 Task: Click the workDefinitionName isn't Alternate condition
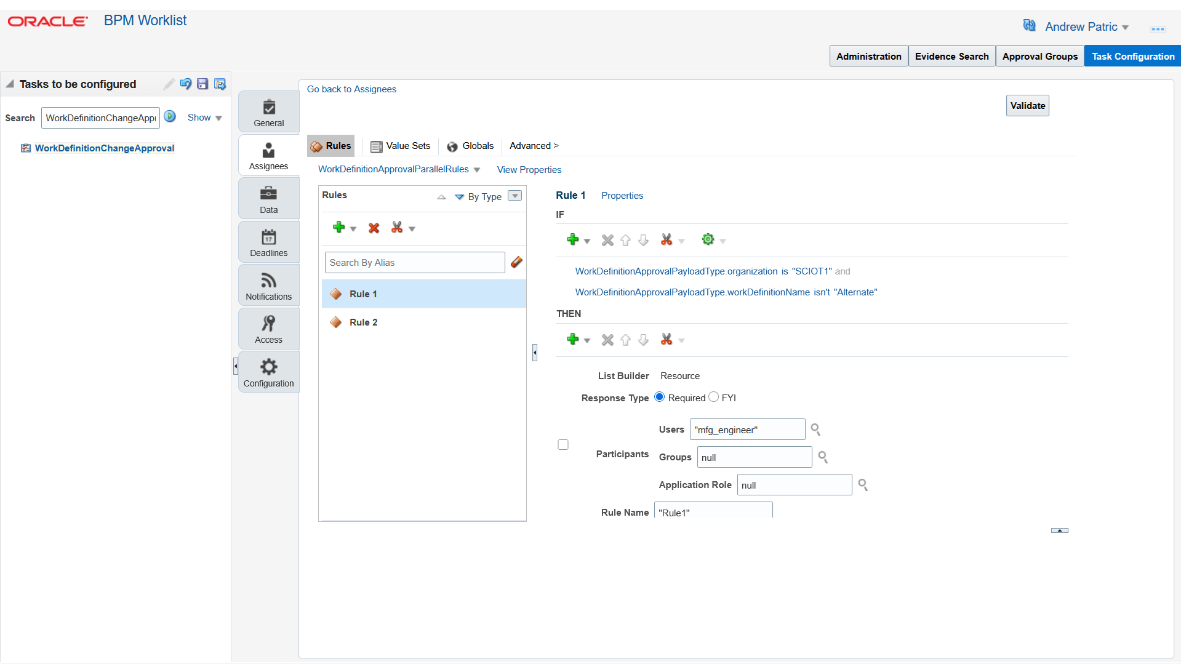click(x=726, y=292)
